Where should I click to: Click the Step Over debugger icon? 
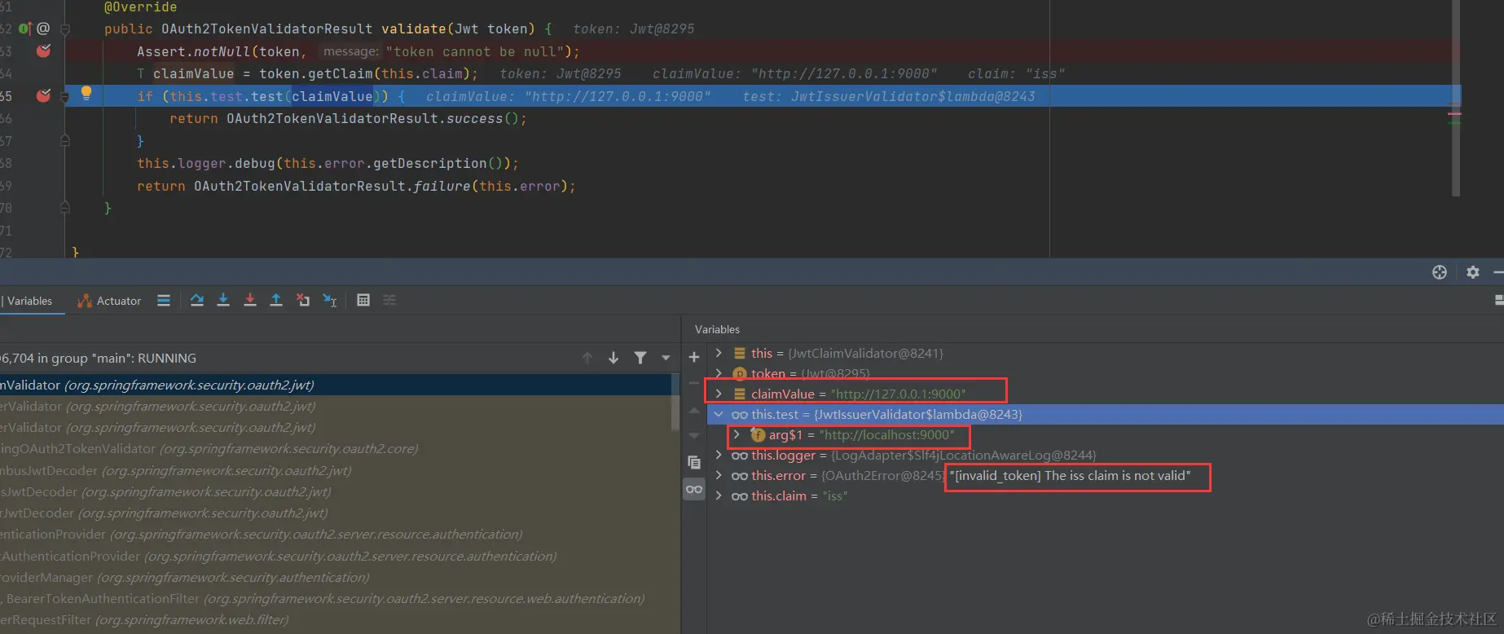tap(197, 301)
